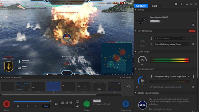Screen dimensions: 199x112
Task: Click the Twitter icon in stream overlay
Action: coord(47,74)
